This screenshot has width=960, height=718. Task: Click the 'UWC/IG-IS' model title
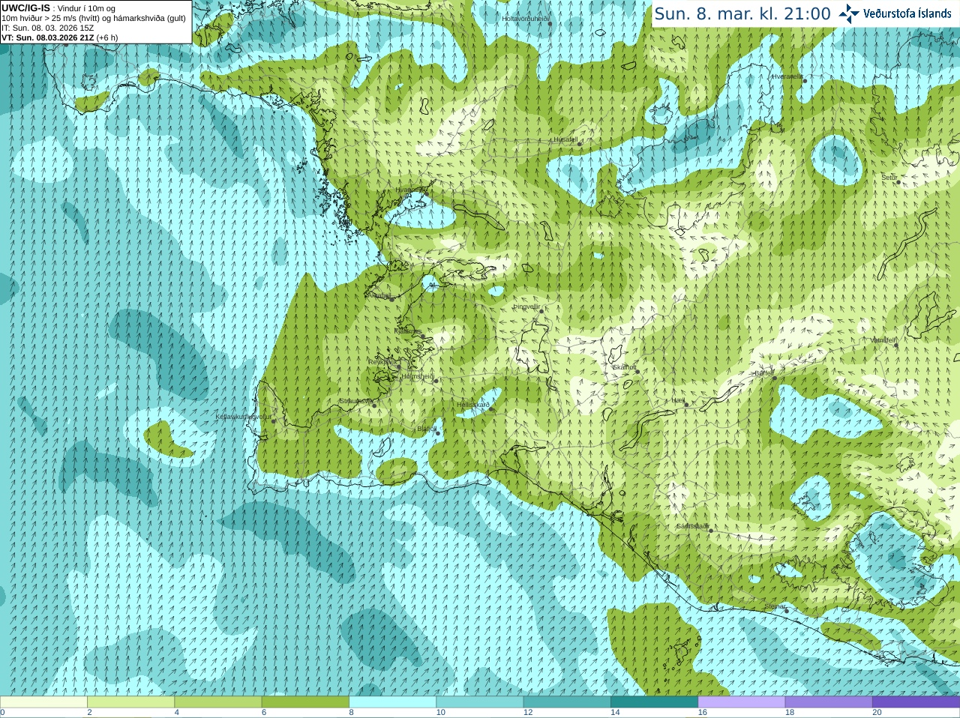click(25, 7)
